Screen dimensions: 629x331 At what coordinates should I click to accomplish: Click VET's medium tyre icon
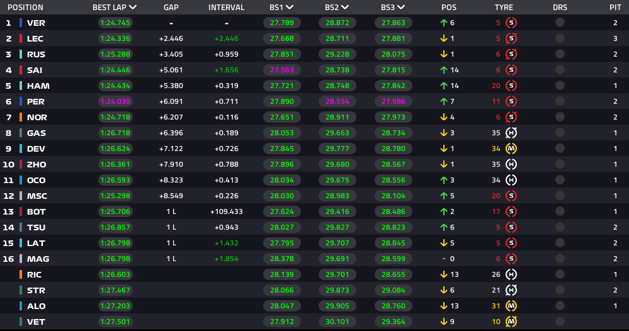[511, 322]
